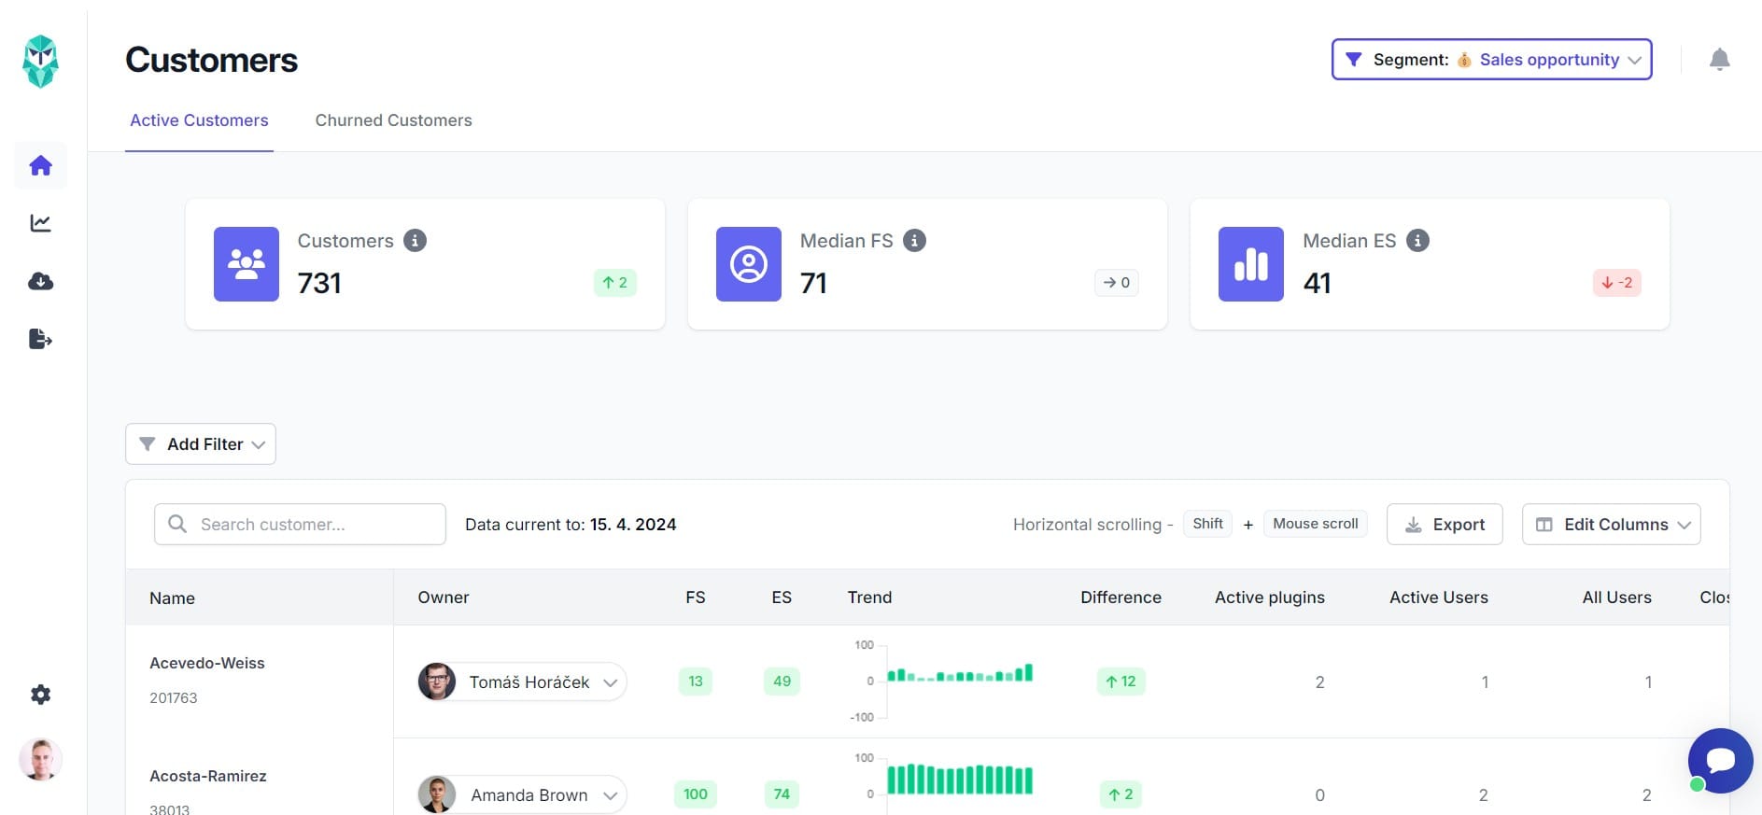This screenshot has width=1762, height=815.
Task: Open the notifications bell
Action: pos(1719,60)
